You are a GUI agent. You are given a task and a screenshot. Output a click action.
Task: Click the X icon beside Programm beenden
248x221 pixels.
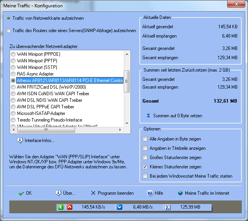pyautogui.click(x=93, y=193)
